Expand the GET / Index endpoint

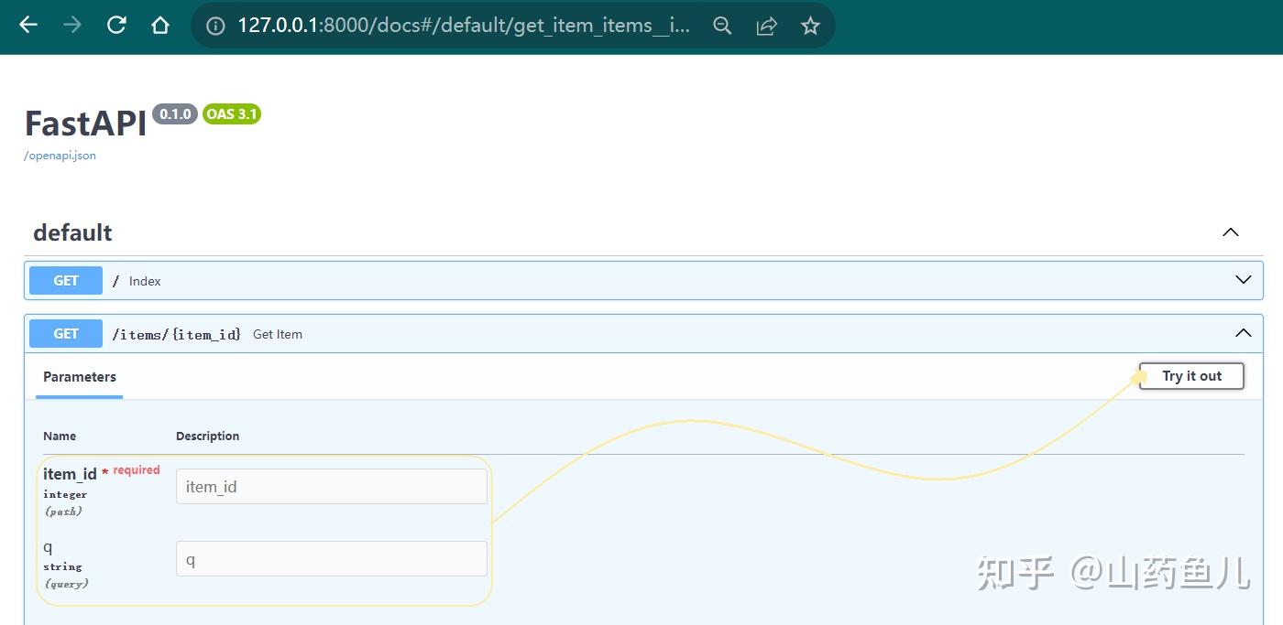(x=1243, y=280)
